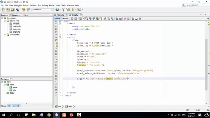Open the Source menu
Image resolution: width=210 pixels, height=118 pixels.
(26, 5)
